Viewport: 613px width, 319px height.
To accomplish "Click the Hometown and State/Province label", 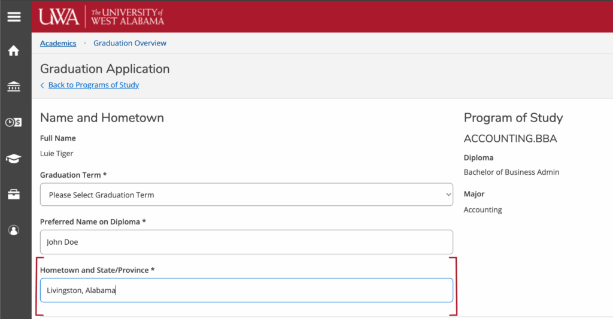I will 97,270.
